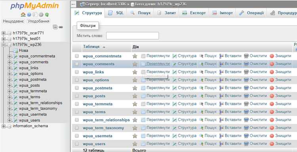This screenshot has height=152, width=297.
Task: Star the wpua_term_relationships table as favorite
Action: [x=135, y=120]
